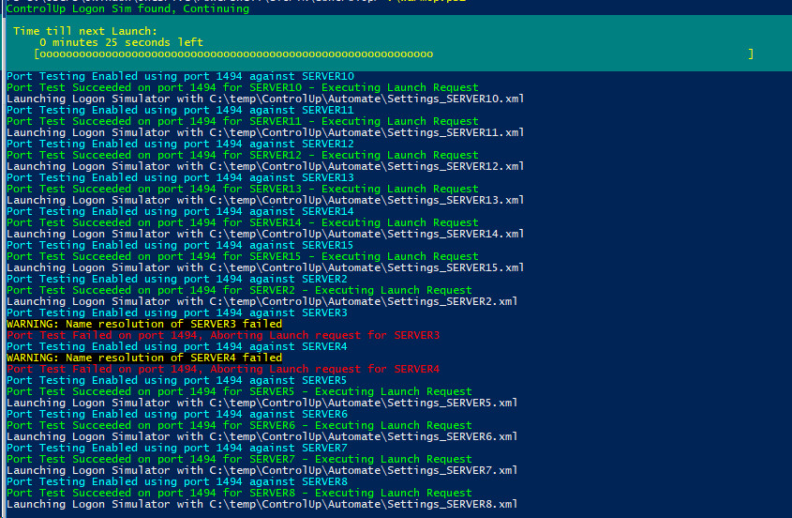Click 'Name resolution of SERVER3 failed' warning
792x518 pixels.
[144, 325]
